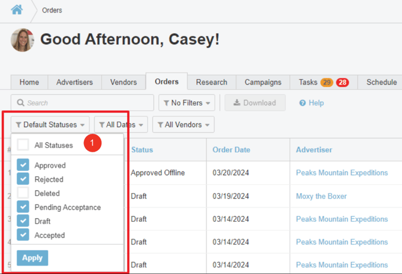Click Casey's profile avatar photo
Viewport: 402px width, 274px height.
pyautogui.click(x=22, y=40)
